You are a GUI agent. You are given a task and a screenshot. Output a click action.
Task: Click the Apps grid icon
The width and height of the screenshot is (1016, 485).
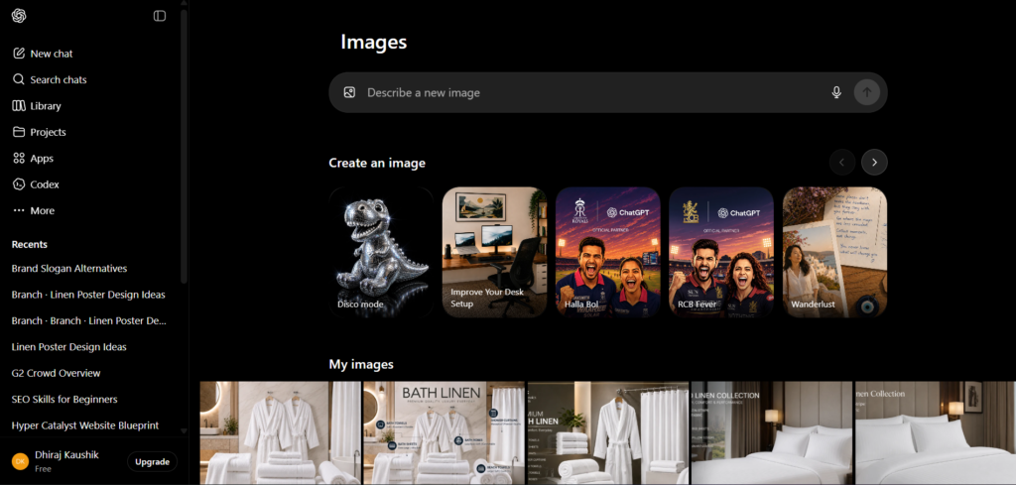(x=19, y=158)
